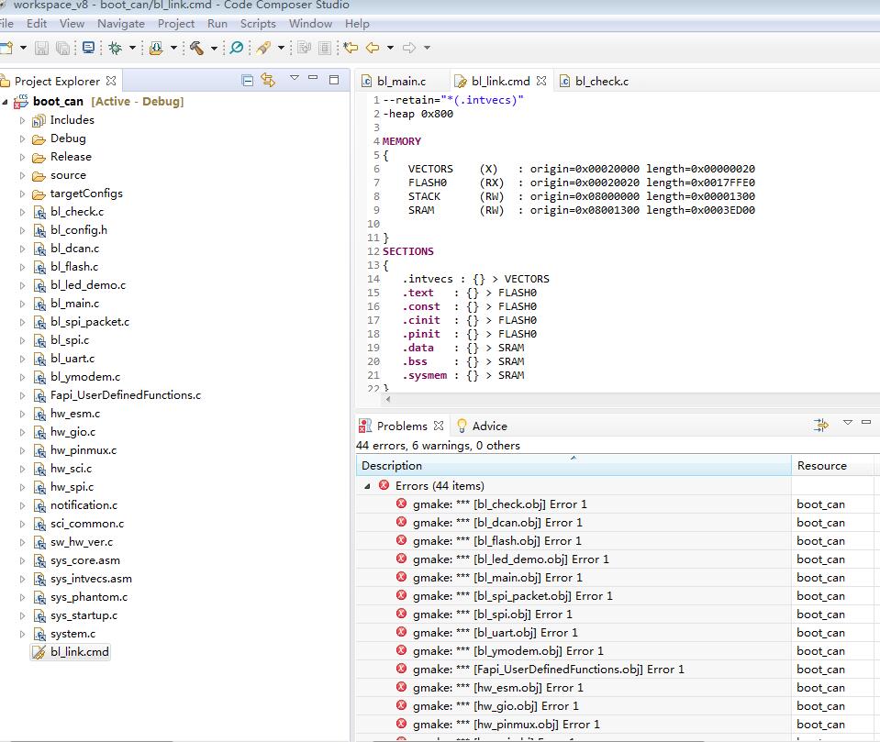
Task: Click Collapse All in Project Explorer
Action: point(248,81)
